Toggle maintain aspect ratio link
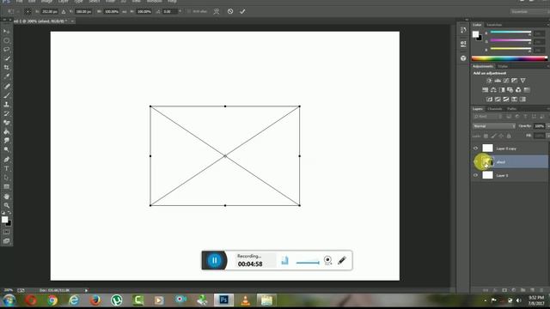Screen dimensions: 550x309 (125, 11)
